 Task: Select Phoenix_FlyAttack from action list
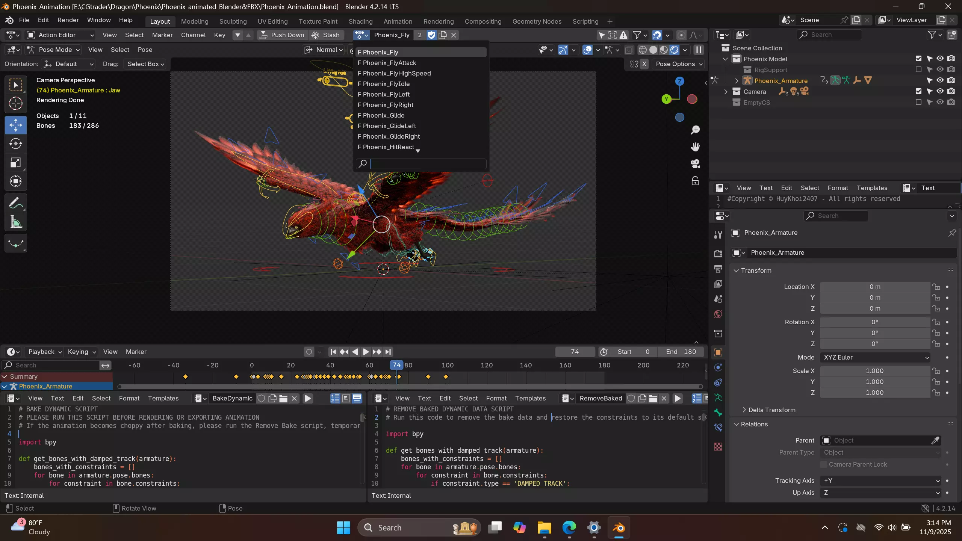[421, 63]
